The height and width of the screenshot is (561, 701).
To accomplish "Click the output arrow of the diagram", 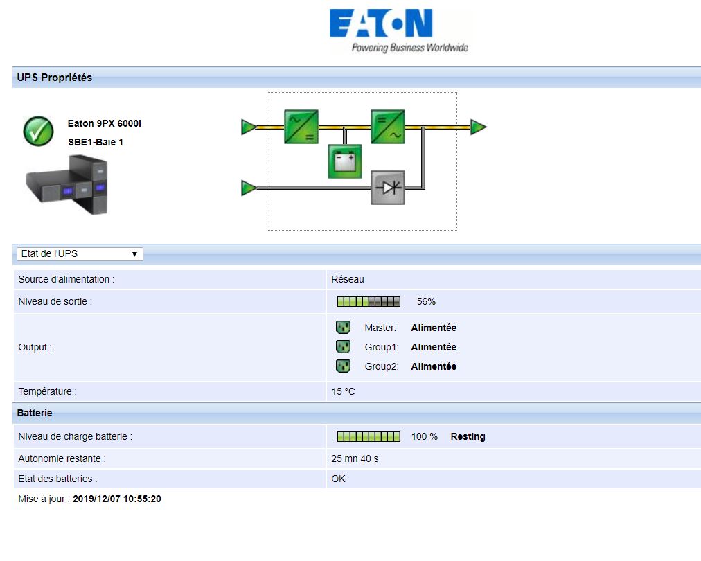I will (x=479, y=127).
